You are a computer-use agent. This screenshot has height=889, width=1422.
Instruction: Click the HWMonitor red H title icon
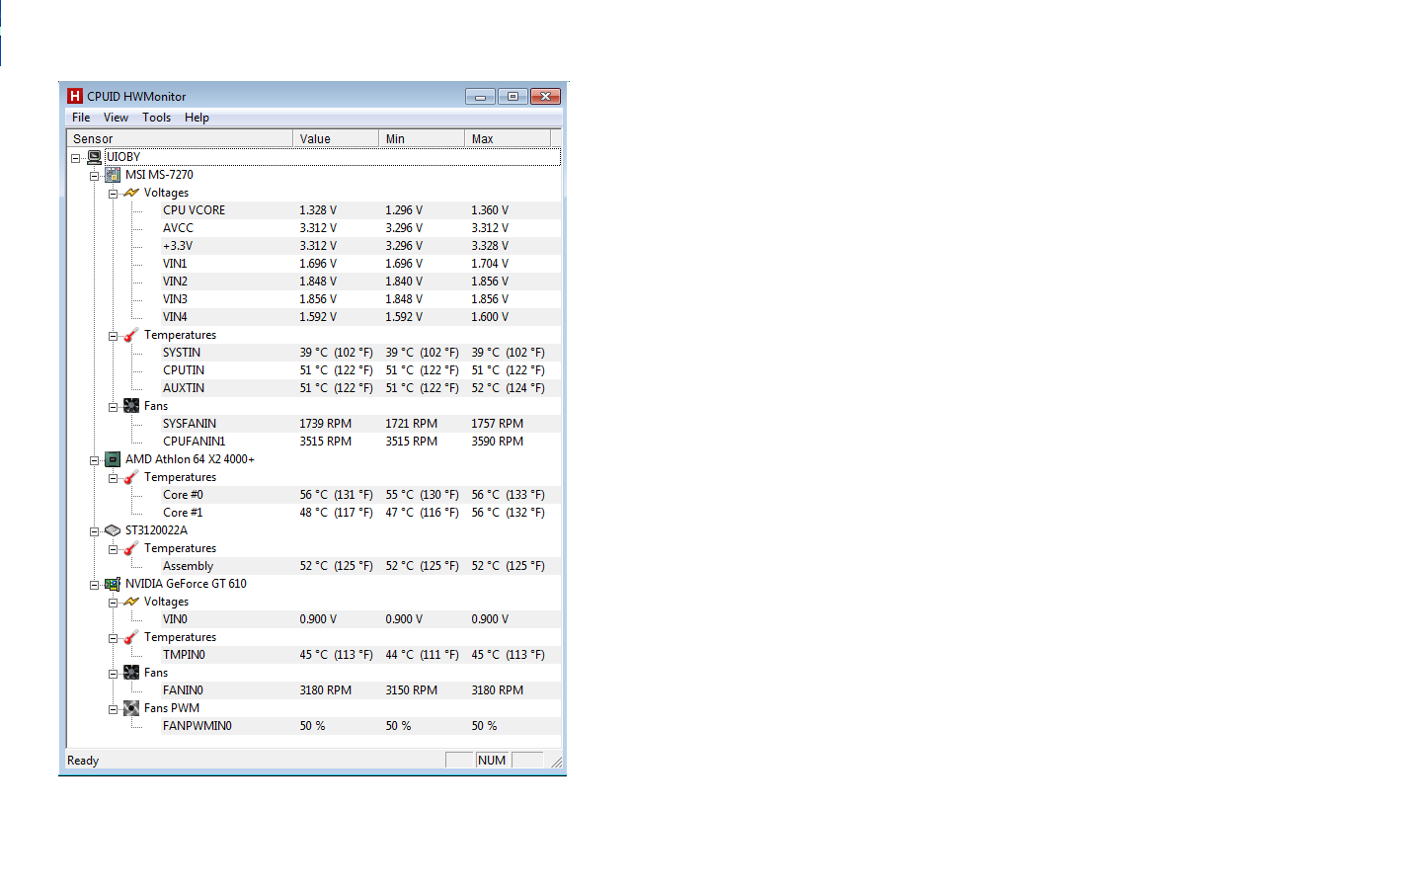[x=75, y=96]
